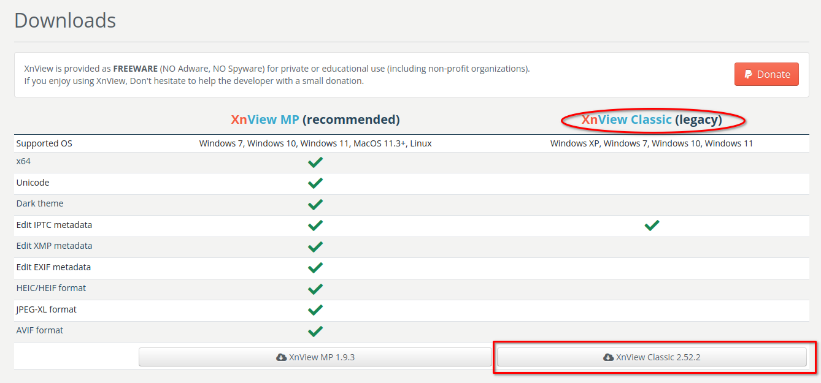Click the x64 checkmark for XnView MP
The image size is (821, 383).
[x=315, y=162]
